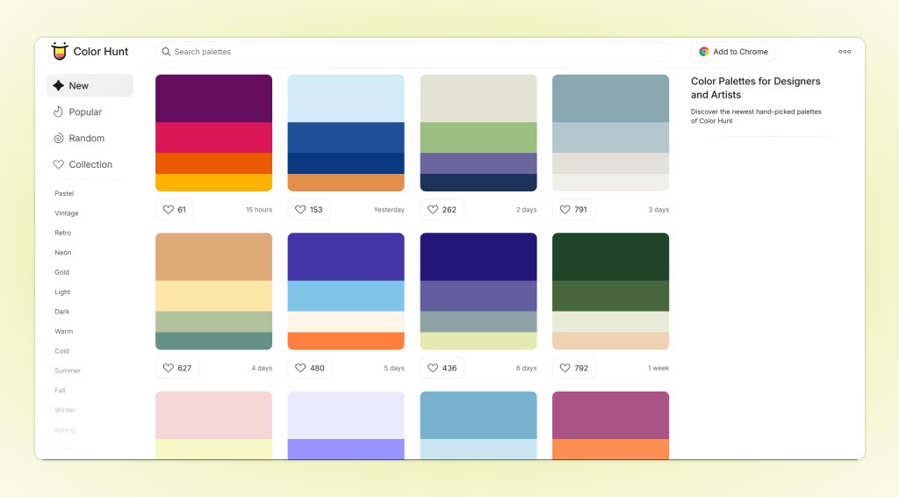Open the blue and pale blue palette
The width and height of the screenshot is (899, 497).
478,425
